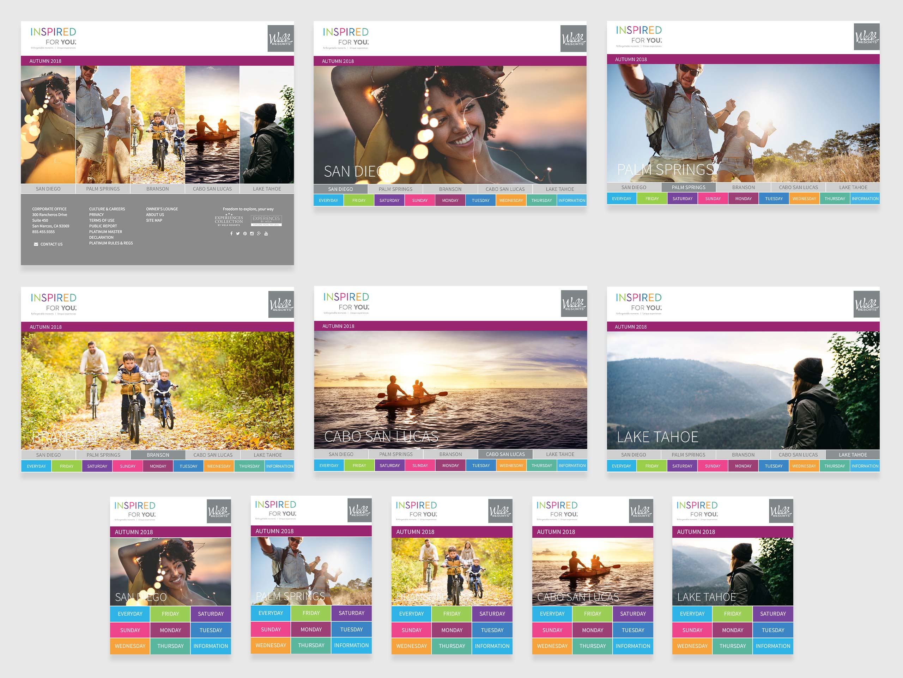Open Instagram from the footer icons
This screenshot has width=903, height=678.
point(252,234)
